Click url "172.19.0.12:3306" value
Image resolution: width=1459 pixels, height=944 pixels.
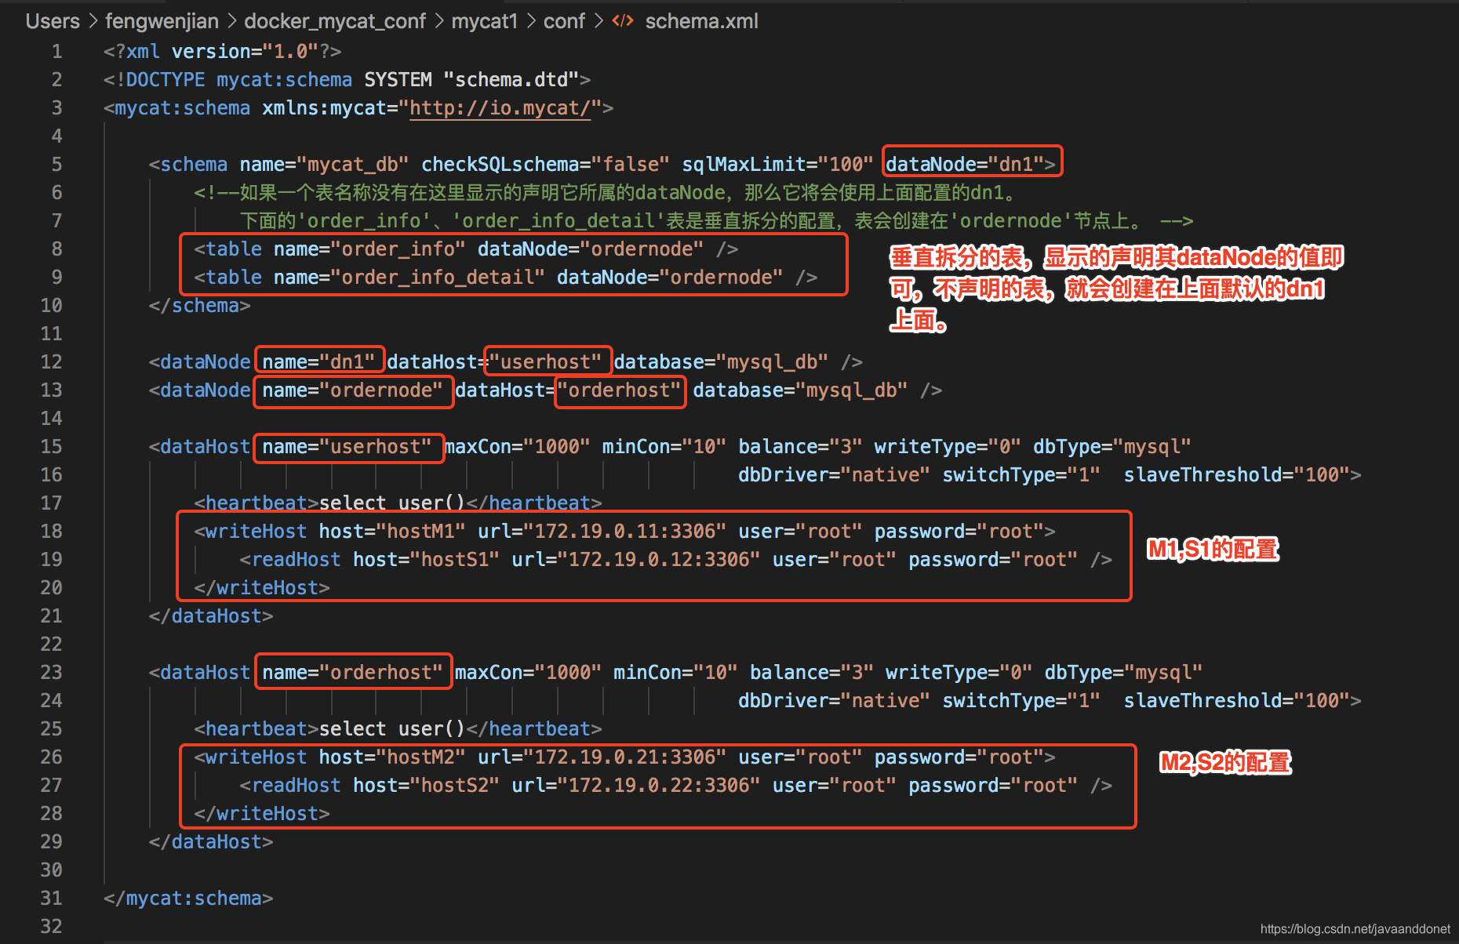(659, 560)
